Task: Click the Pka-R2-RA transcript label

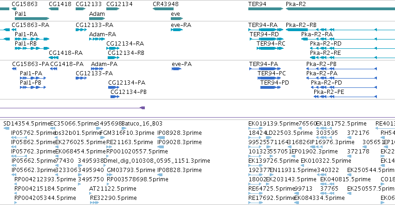Action: 317,34
